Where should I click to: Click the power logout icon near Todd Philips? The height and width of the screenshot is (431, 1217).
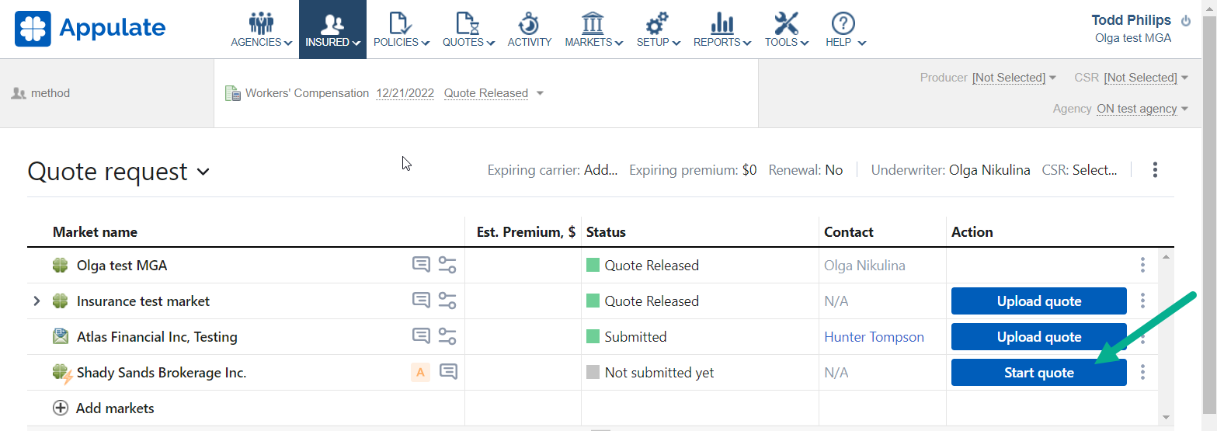1185,21
